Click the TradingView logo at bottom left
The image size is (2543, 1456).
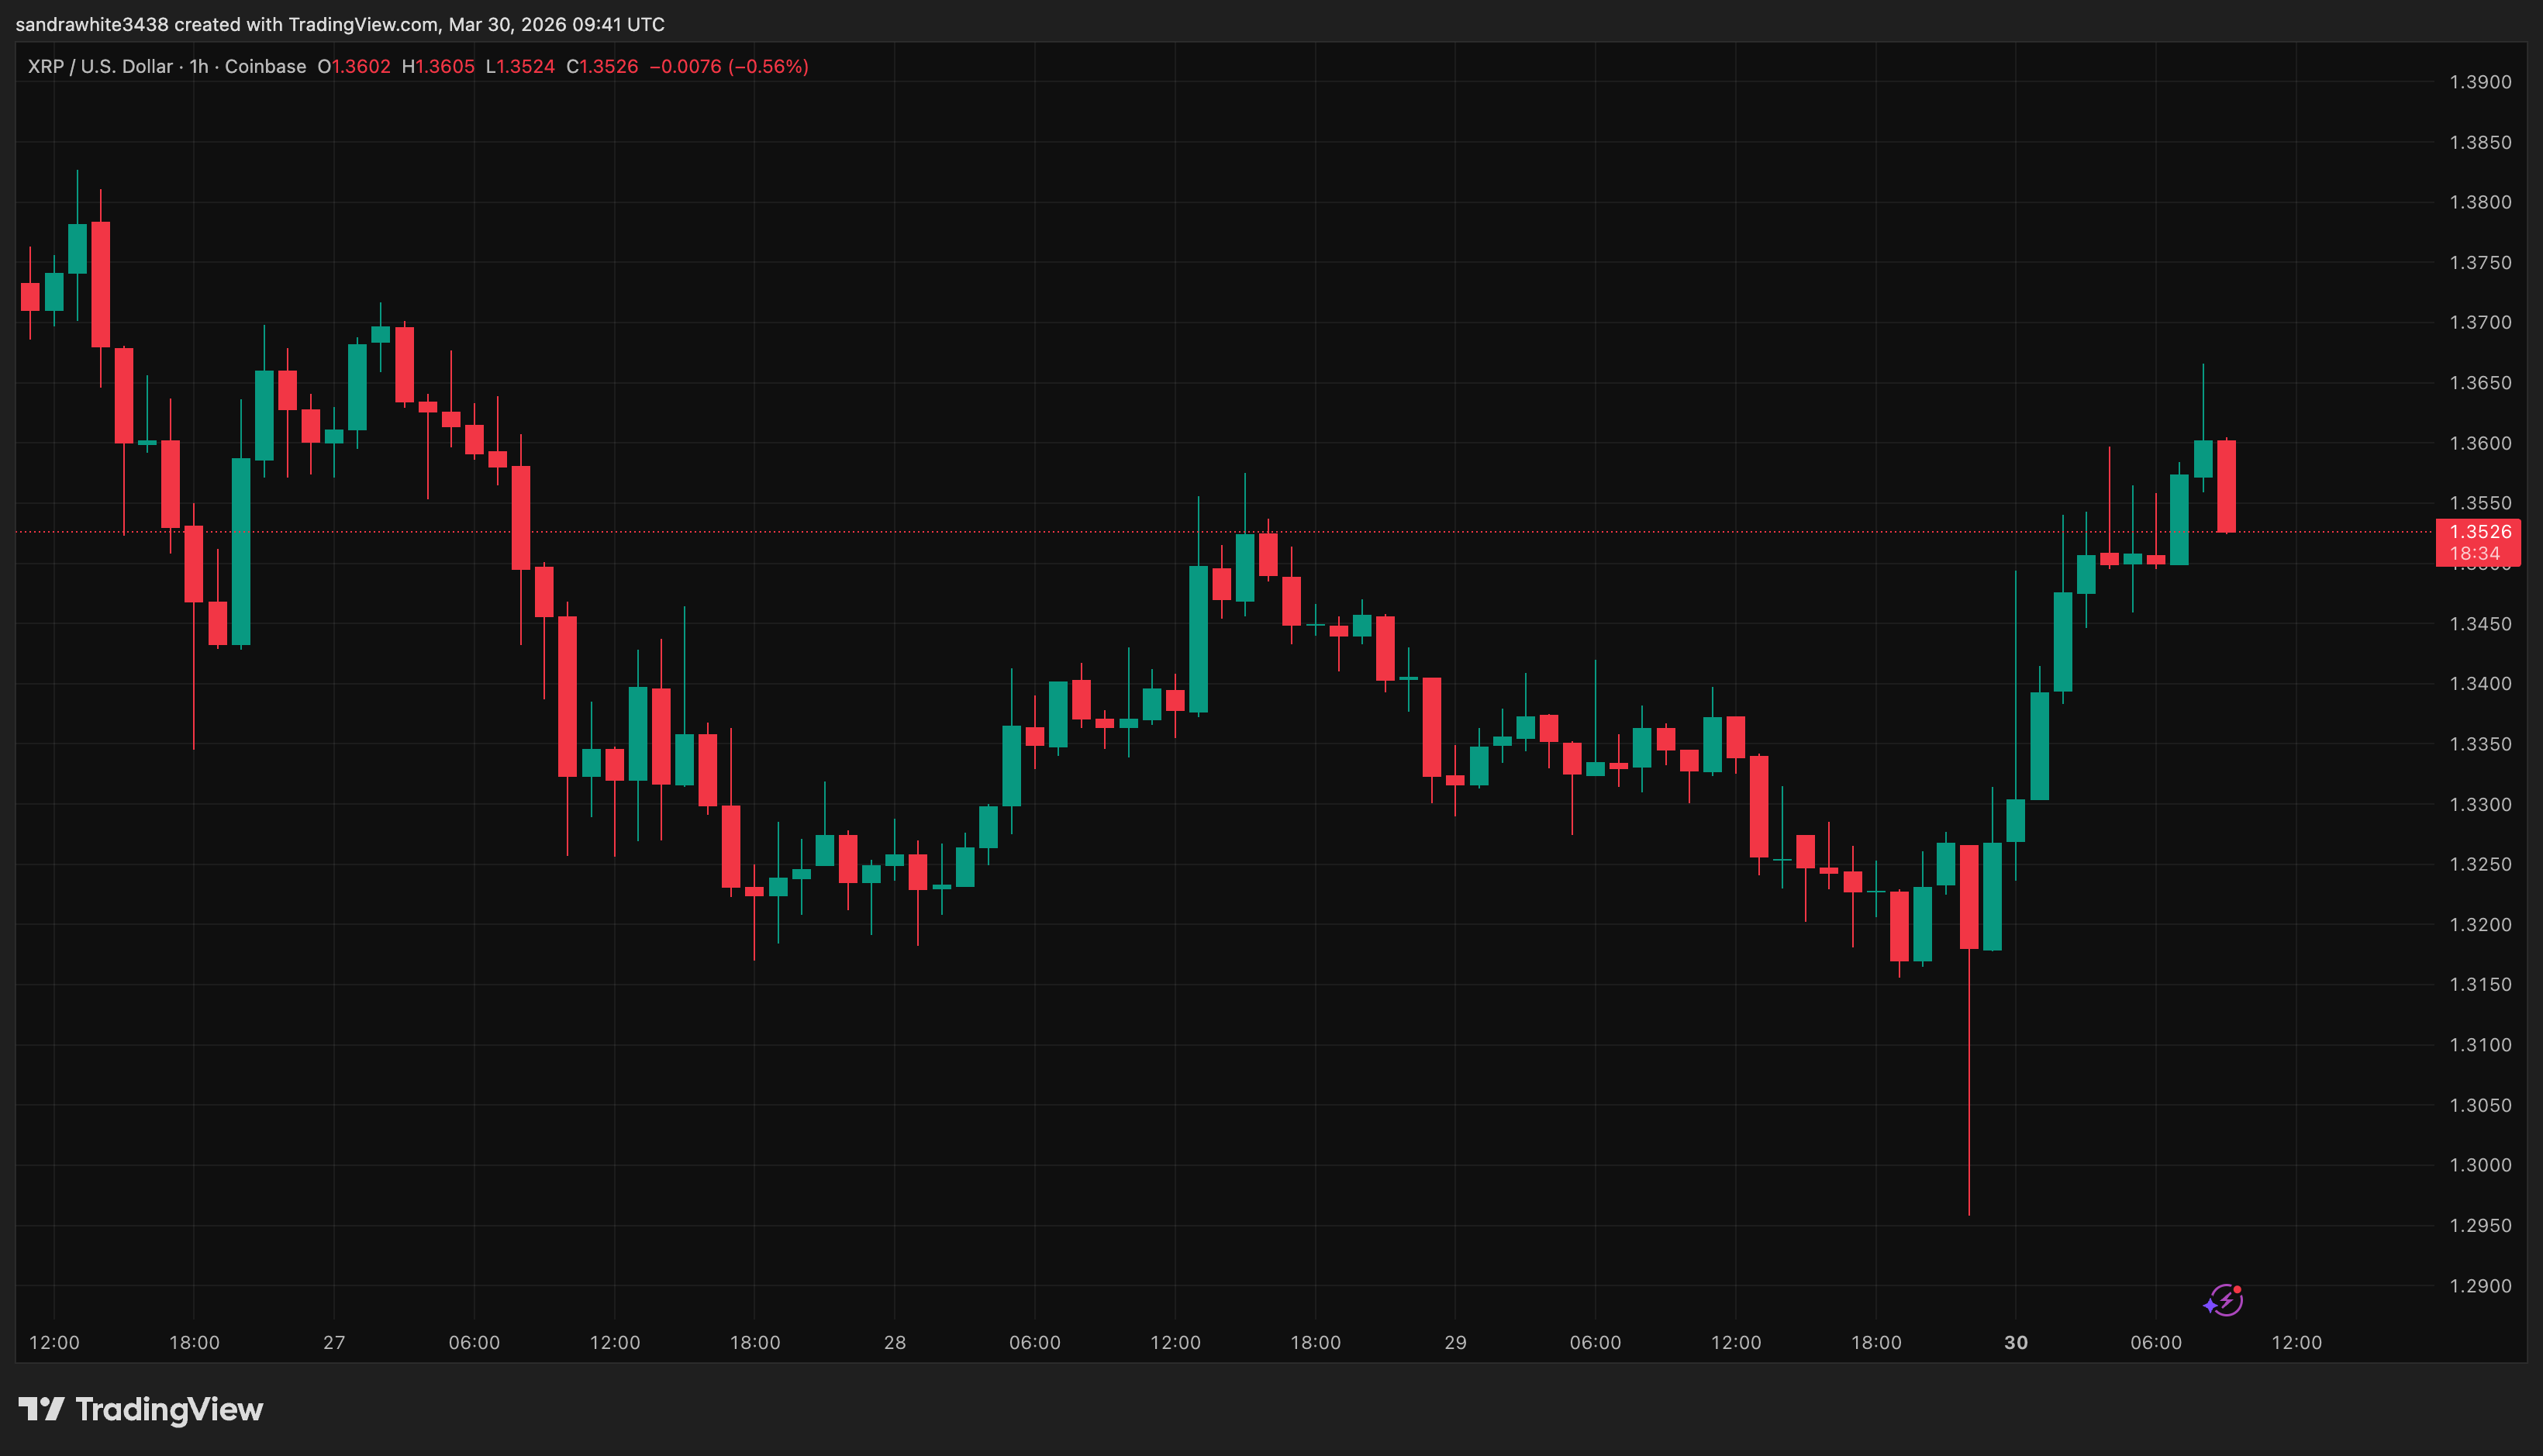coord(141,1410)
